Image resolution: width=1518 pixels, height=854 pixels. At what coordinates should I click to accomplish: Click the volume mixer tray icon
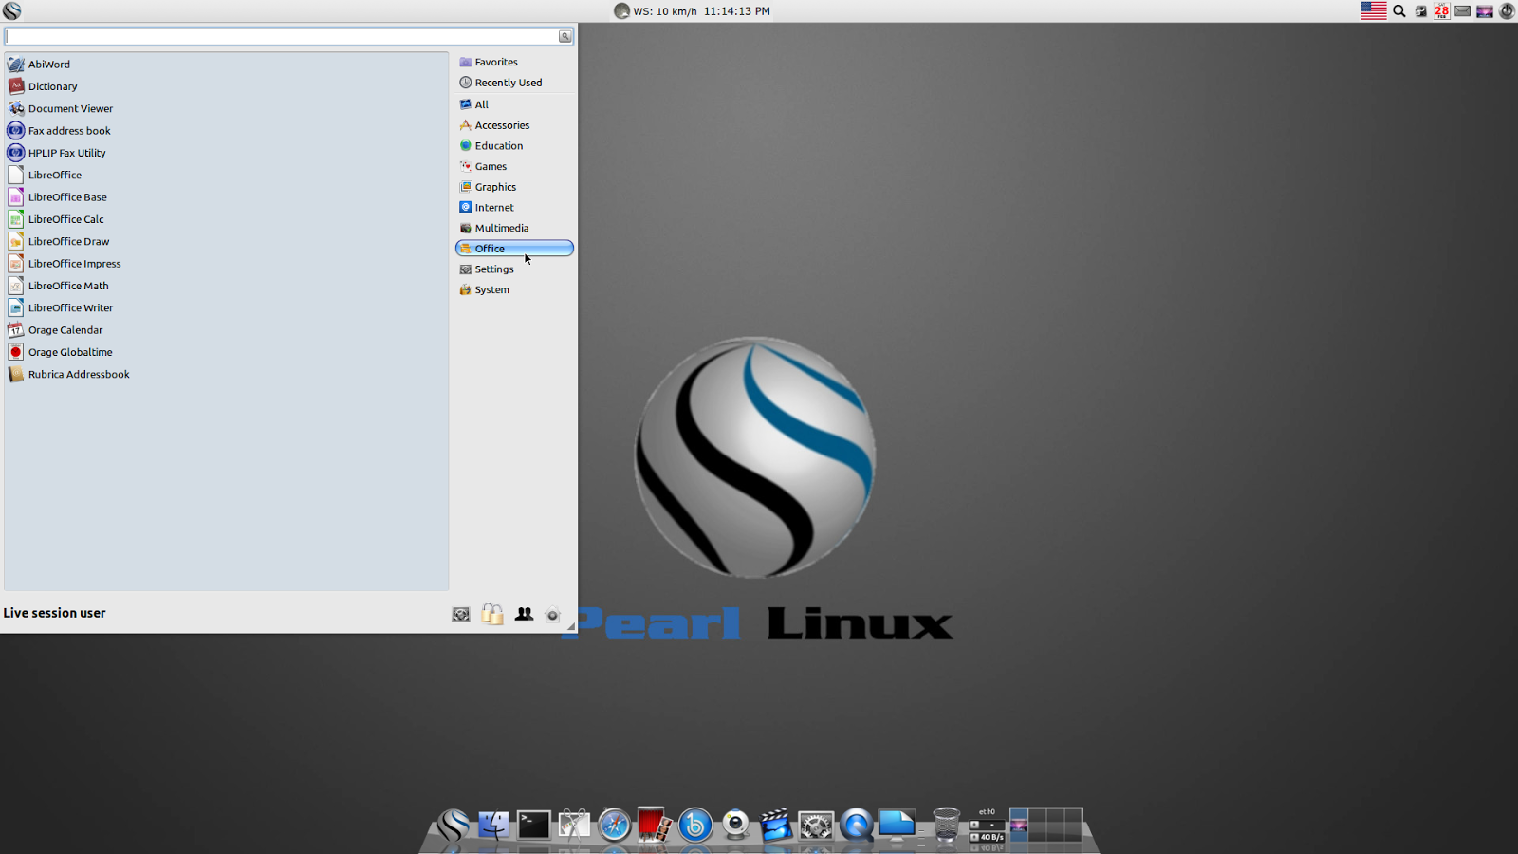[1420, 11]
